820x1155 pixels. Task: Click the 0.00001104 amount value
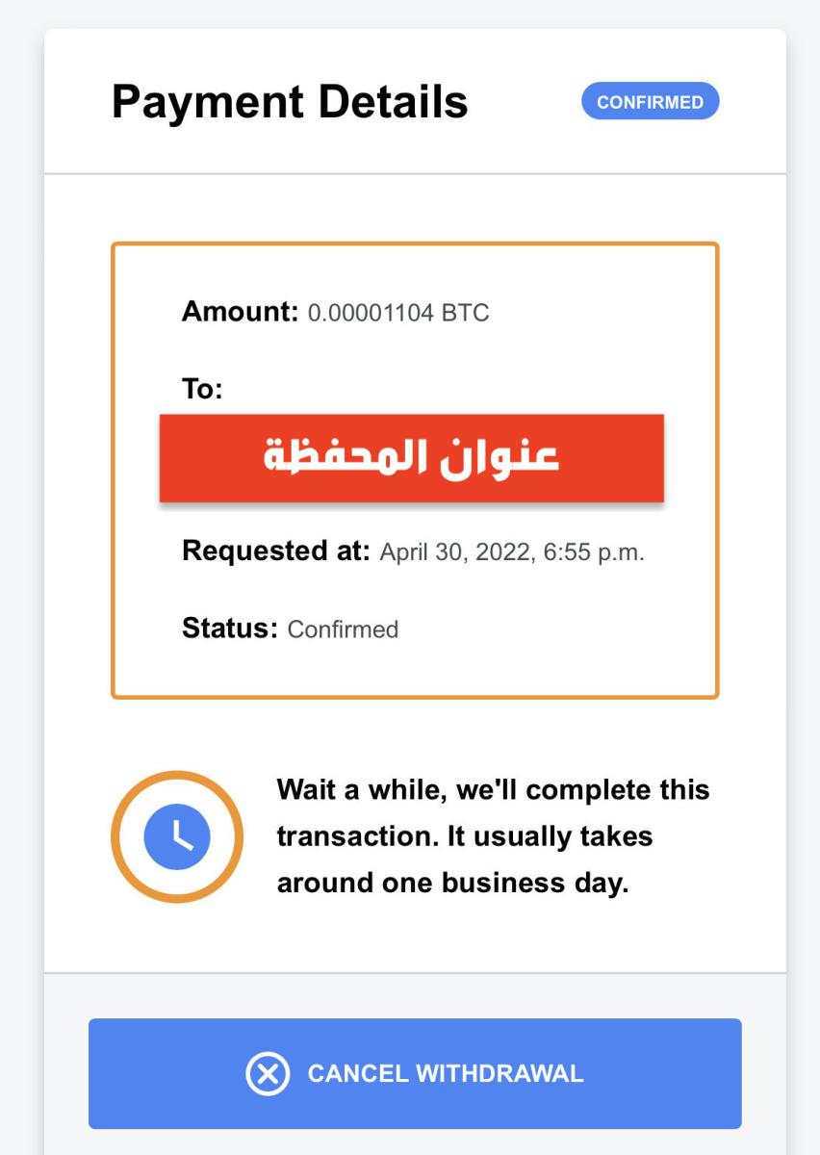coord(371,313)
